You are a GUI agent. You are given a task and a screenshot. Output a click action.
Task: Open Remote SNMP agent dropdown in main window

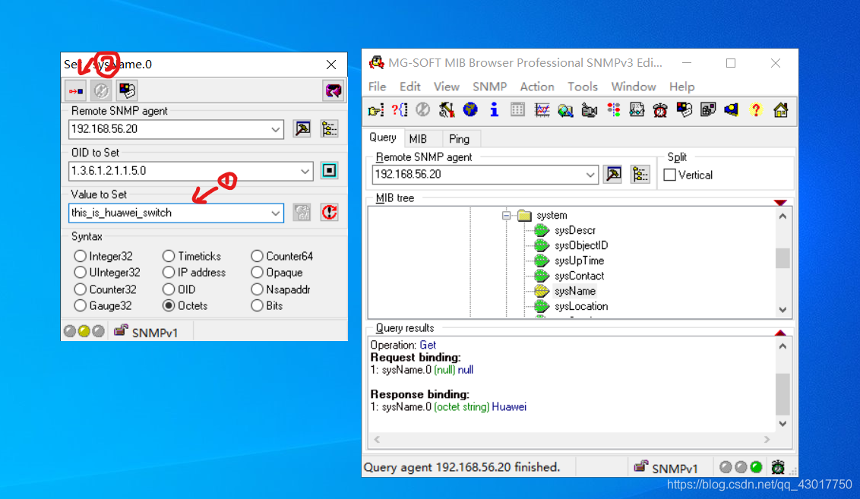coord(590,175)
